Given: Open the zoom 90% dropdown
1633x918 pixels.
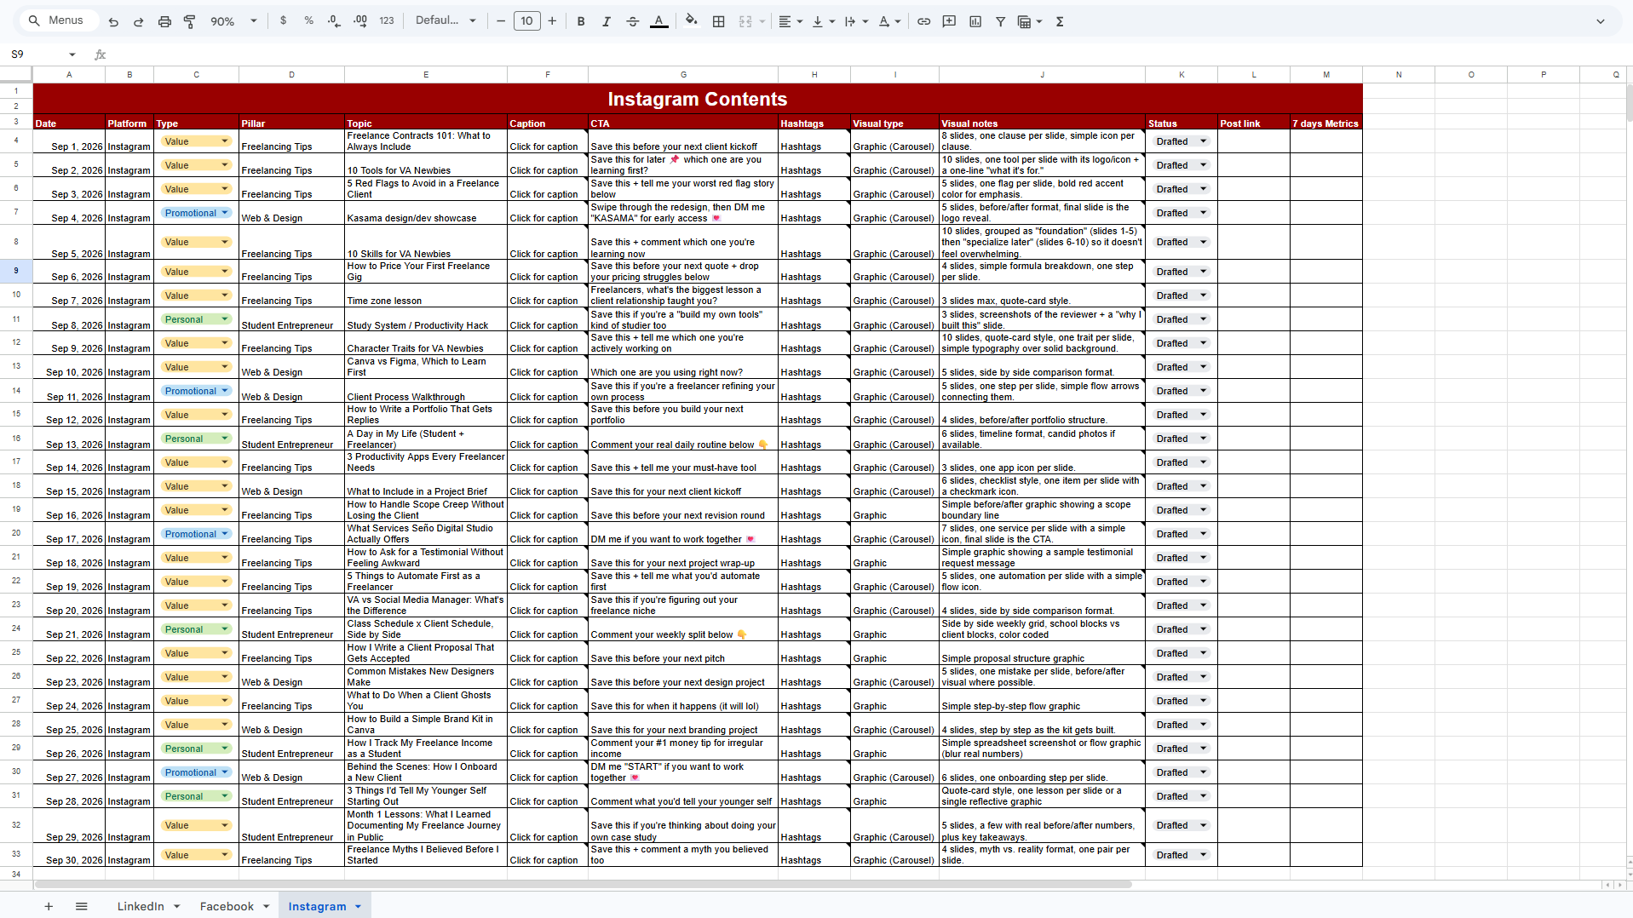Looking at the screenshot, I should point(233,21).
